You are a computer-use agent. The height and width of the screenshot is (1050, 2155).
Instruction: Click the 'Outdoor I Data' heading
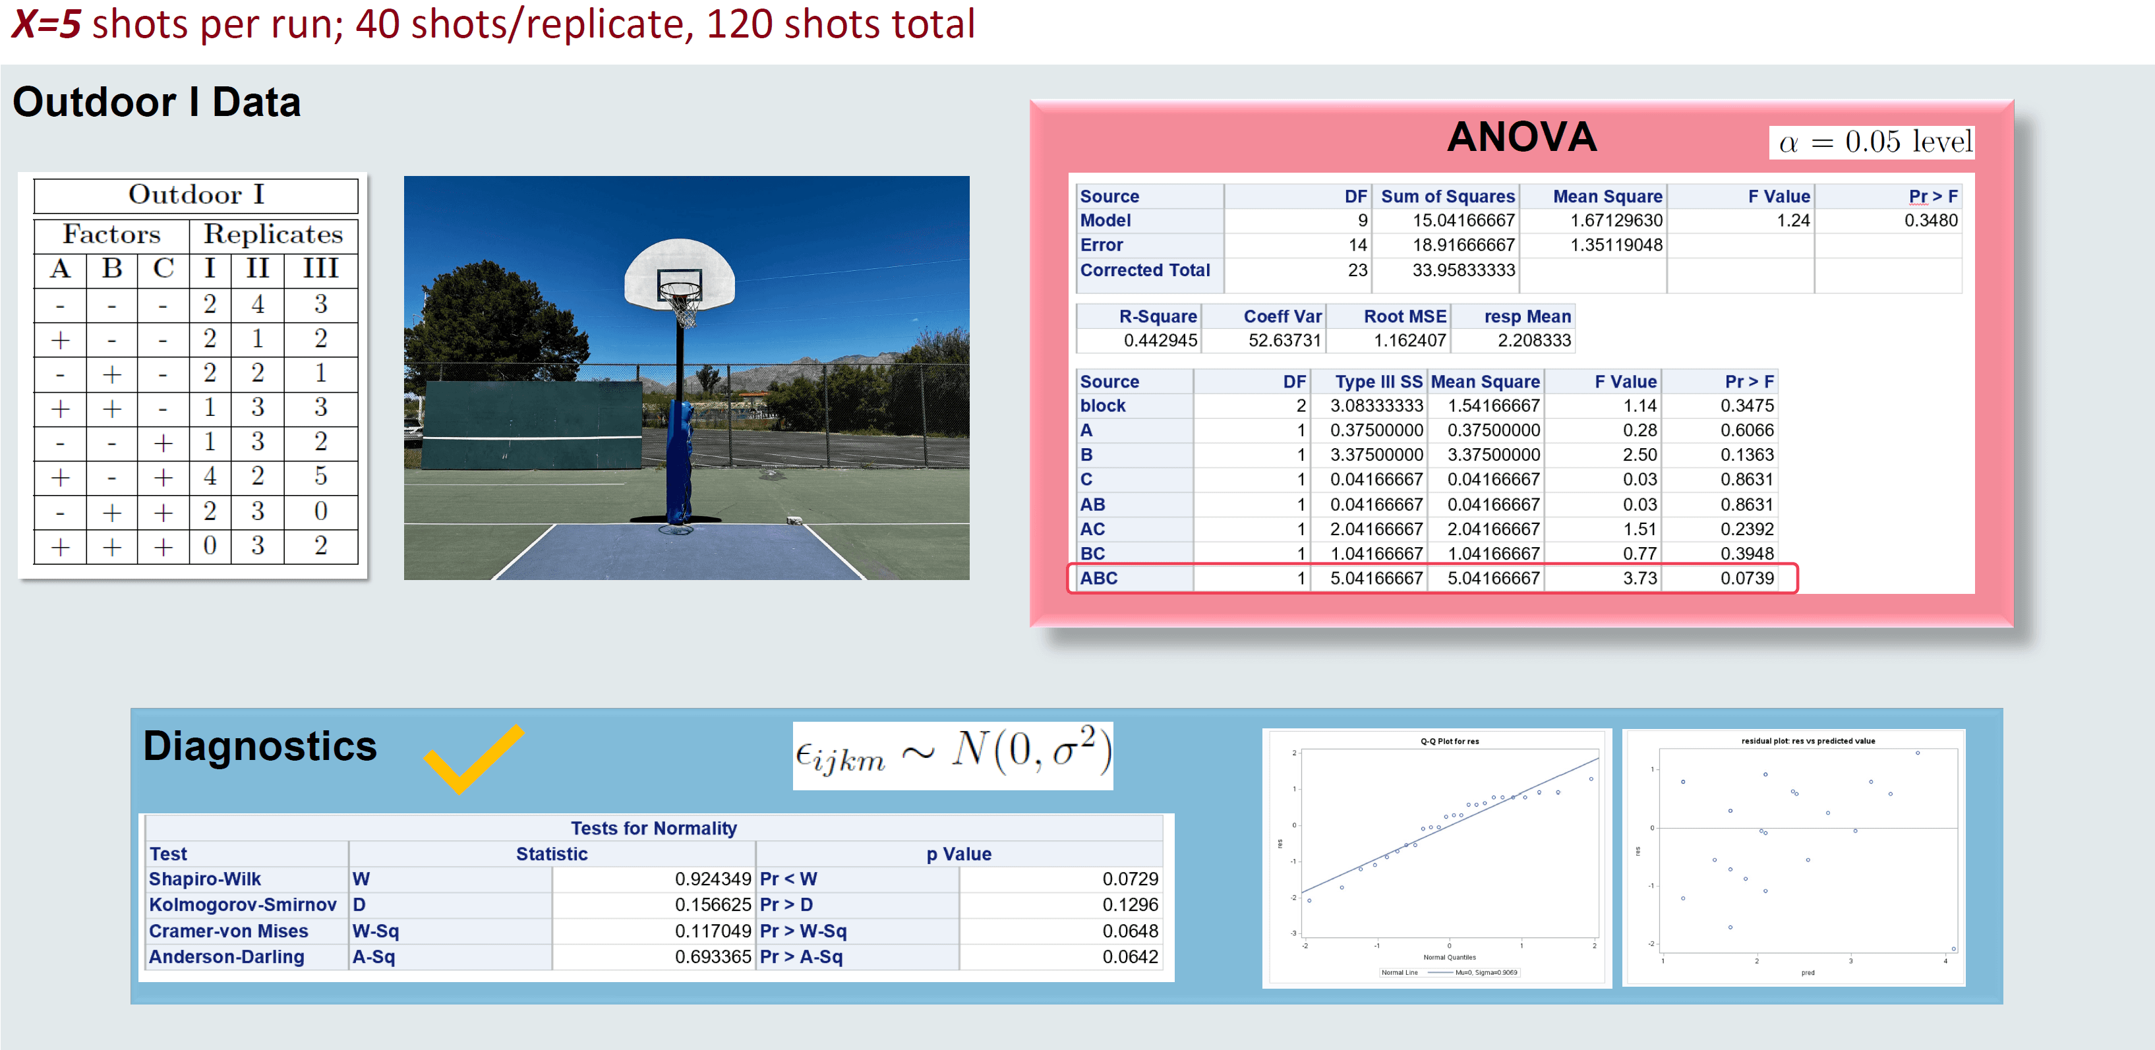point(156,102)
